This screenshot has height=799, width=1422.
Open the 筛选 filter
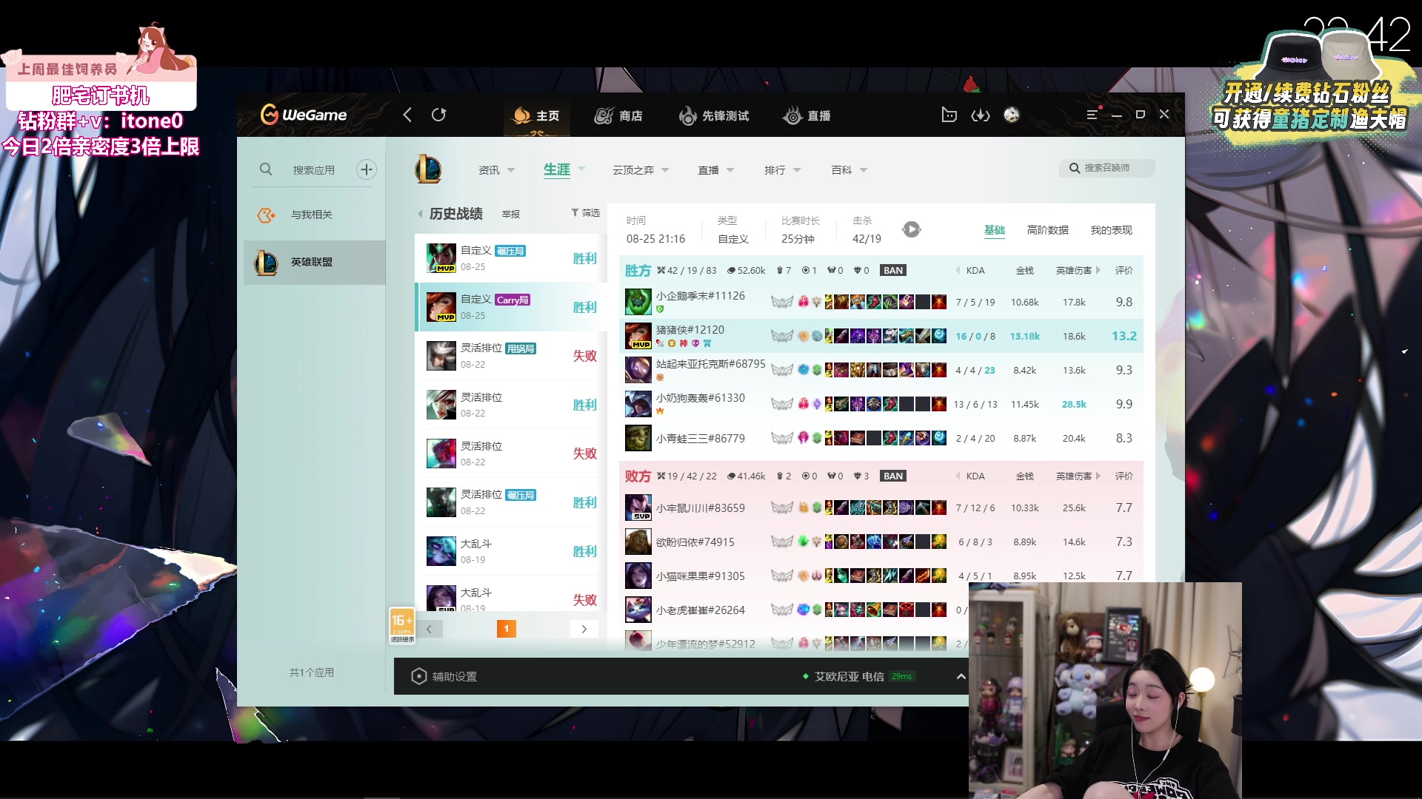585,213
